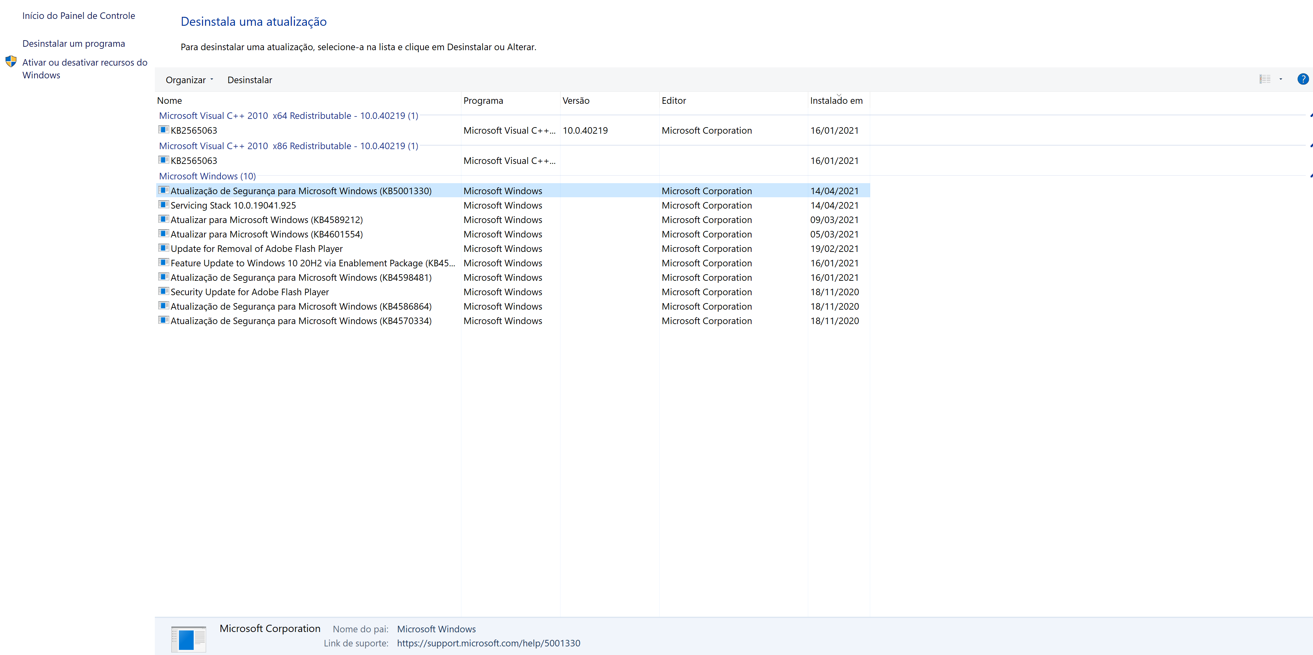Sort by the Editor column header
The width and height of the screenshot is (1313, 655).
(734, 101)
